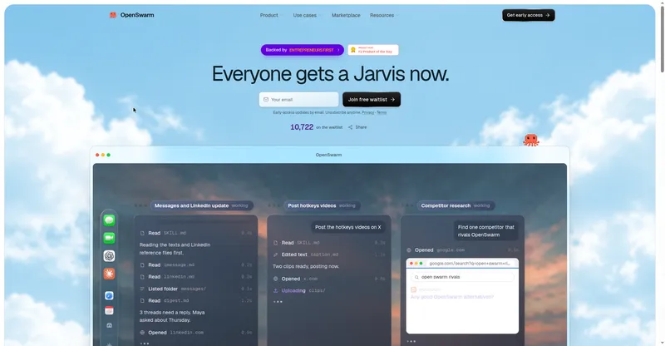Click the 'Everyone gets a Jarvis now.' headline
This screenshot has width=665, height=346.
[x=330, y=74]
